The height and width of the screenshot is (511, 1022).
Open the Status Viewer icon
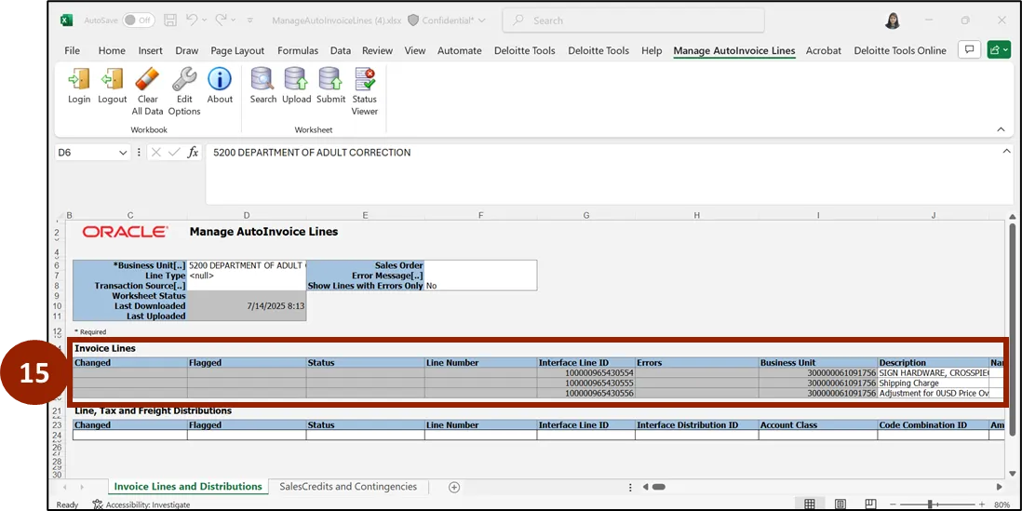pyautogui.click(x=365, y=87)
